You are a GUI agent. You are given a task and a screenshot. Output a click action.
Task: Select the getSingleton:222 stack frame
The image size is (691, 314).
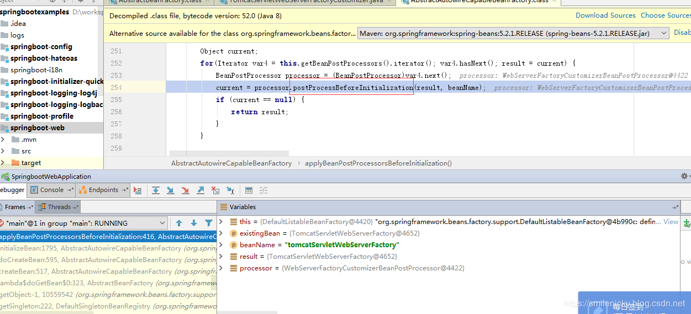pyautogui.click(x=108, y=306)
